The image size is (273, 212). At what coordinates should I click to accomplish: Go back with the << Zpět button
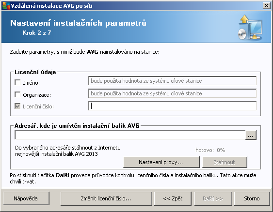click(173, 198)
